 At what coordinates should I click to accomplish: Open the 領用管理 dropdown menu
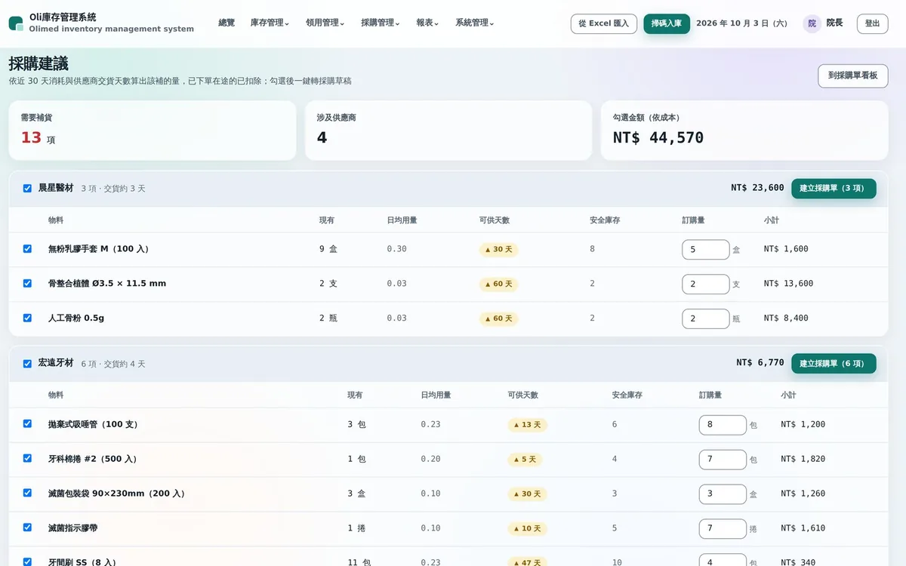(325, 23)
